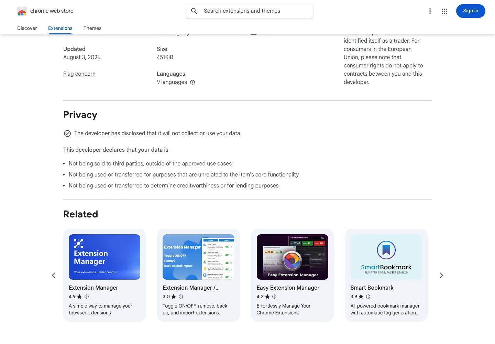This screenshot has width=495, height=344.
Task: Click "This developer declares that your data is"
Action: pos(116,150)
